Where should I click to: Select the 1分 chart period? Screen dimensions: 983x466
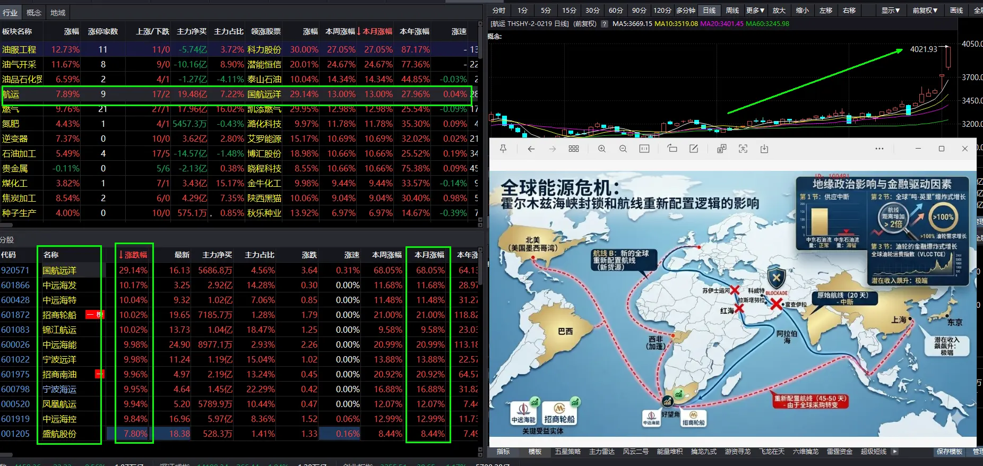pos(523,11)
